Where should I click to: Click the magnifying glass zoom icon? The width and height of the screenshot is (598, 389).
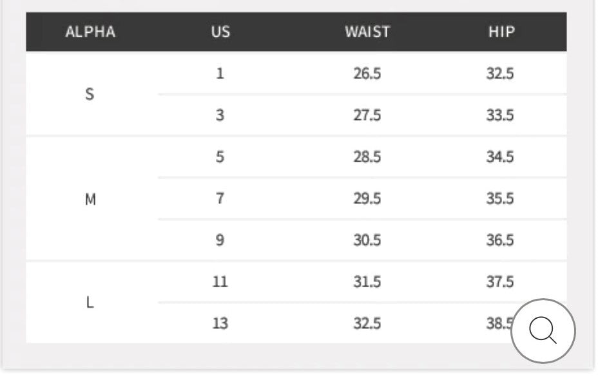pos(543,330)
